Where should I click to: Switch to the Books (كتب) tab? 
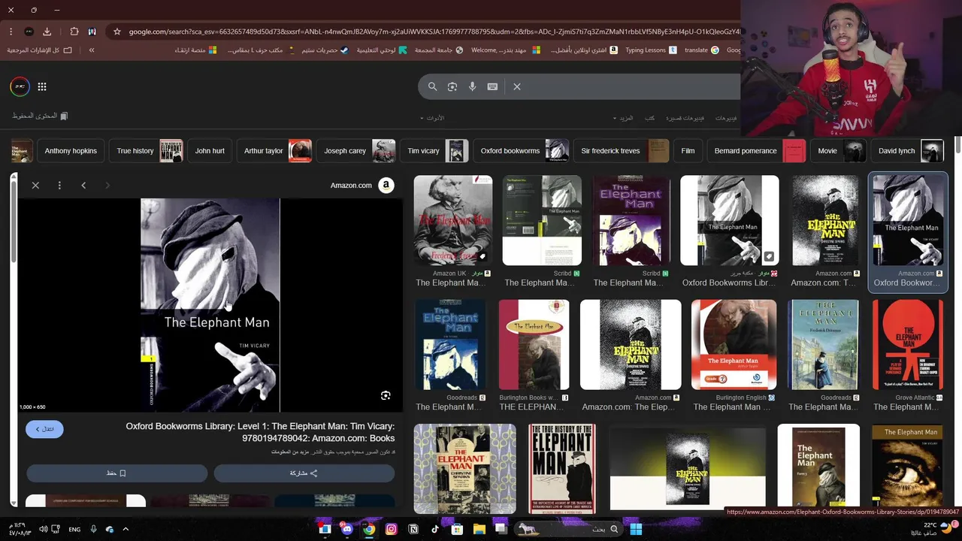tap(649, 118)
